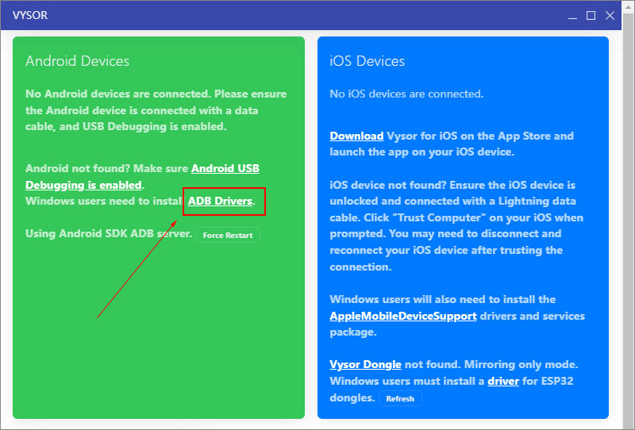Click the Android Devices heading
This screenshot has height=430, width=635.
click(x=77, y=61)
